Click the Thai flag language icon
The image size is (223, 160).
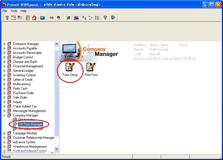click(76, 18)
